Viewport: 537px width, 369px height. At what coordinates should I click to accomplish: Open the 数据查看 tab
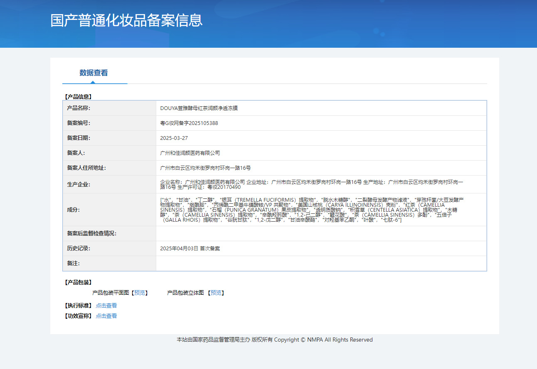[x=94, y=73]
